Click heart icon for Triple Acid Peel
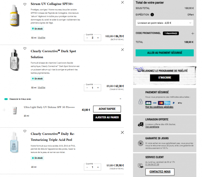This screenshot has width=202, height=177. coord(25,131)
